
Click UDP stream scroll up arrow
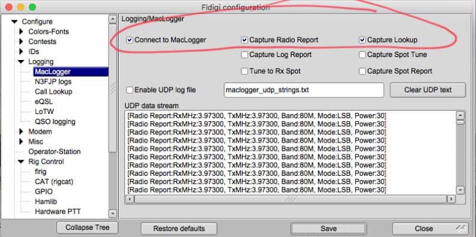point(461,115)
